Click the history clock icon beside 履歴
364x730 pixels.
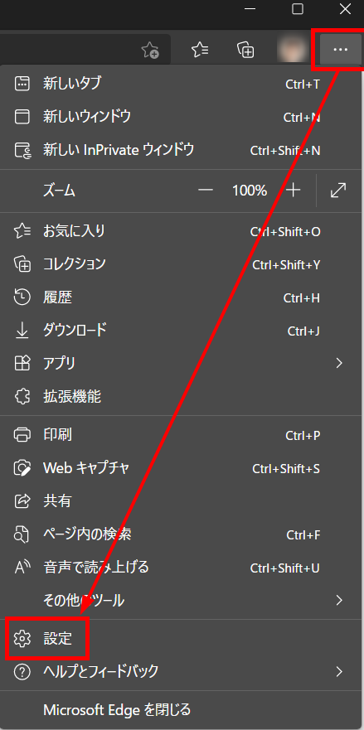[x=22, y=297]
